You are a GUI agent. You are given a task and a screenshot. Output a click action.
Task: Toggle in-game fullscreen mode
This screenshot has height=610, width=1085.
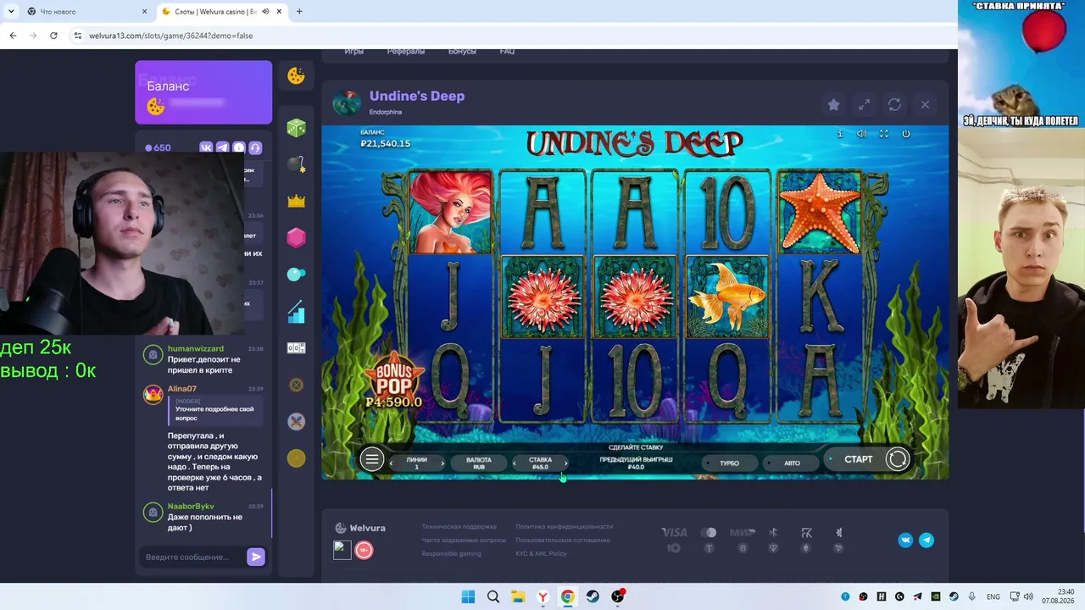tap(883, 134)
